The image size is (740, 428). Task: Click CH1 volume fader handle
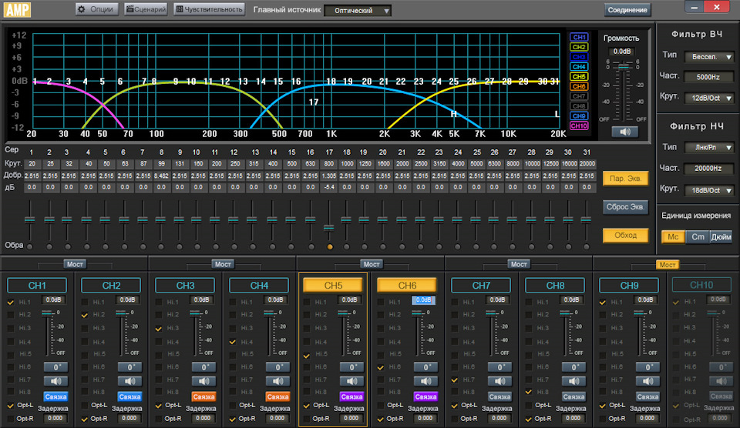click(48, 313)
